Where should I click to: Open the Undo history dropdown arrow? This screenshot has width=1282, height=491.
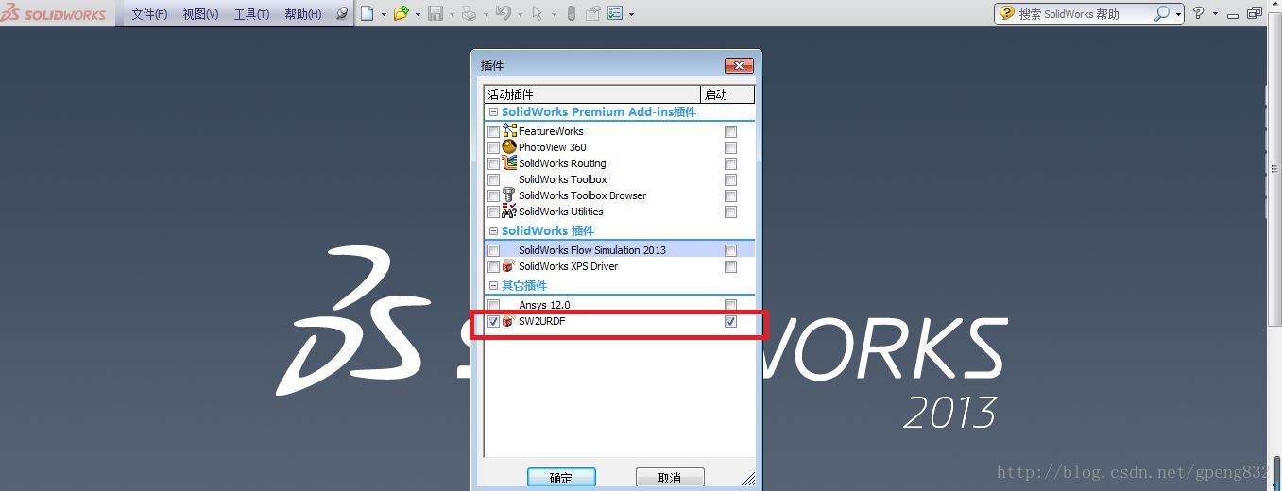click(x=520, y=14)
